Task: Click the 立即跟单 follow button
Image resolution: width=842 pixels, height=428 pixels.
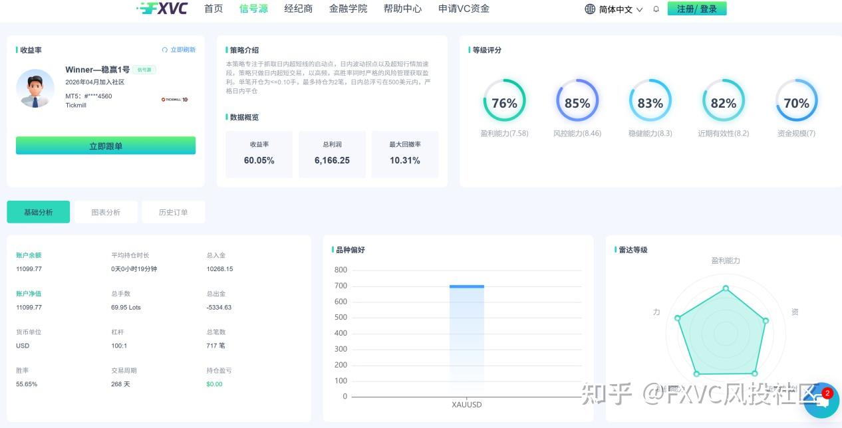Action: tap(106, 145)
